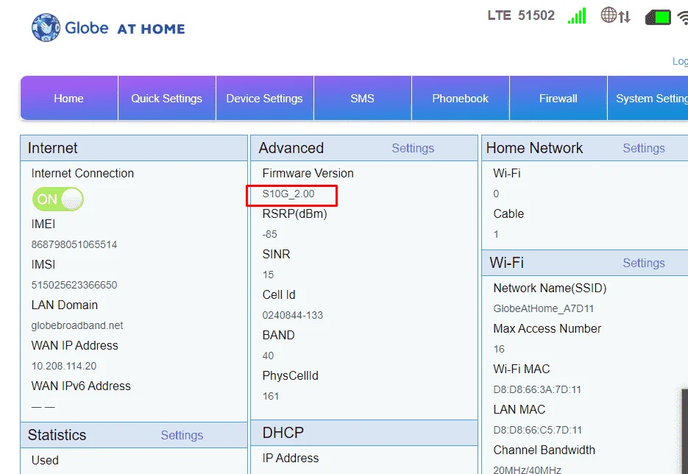Open the Quick Settings tab
The image size is (688, 474).
[x=167, y=99]
